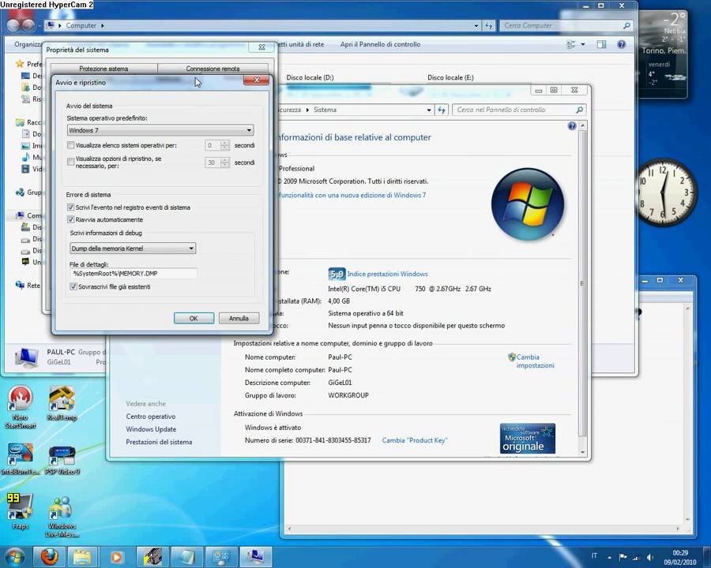
Task: Click Cambia impostazioni link
Action: 535,361
